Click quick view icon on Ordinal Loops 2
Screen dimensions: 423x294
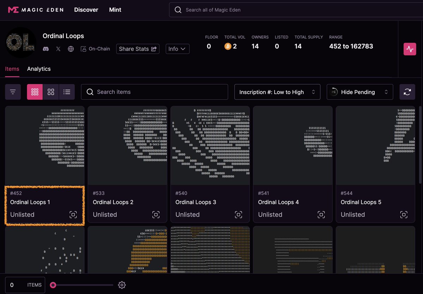pos(156,214)
